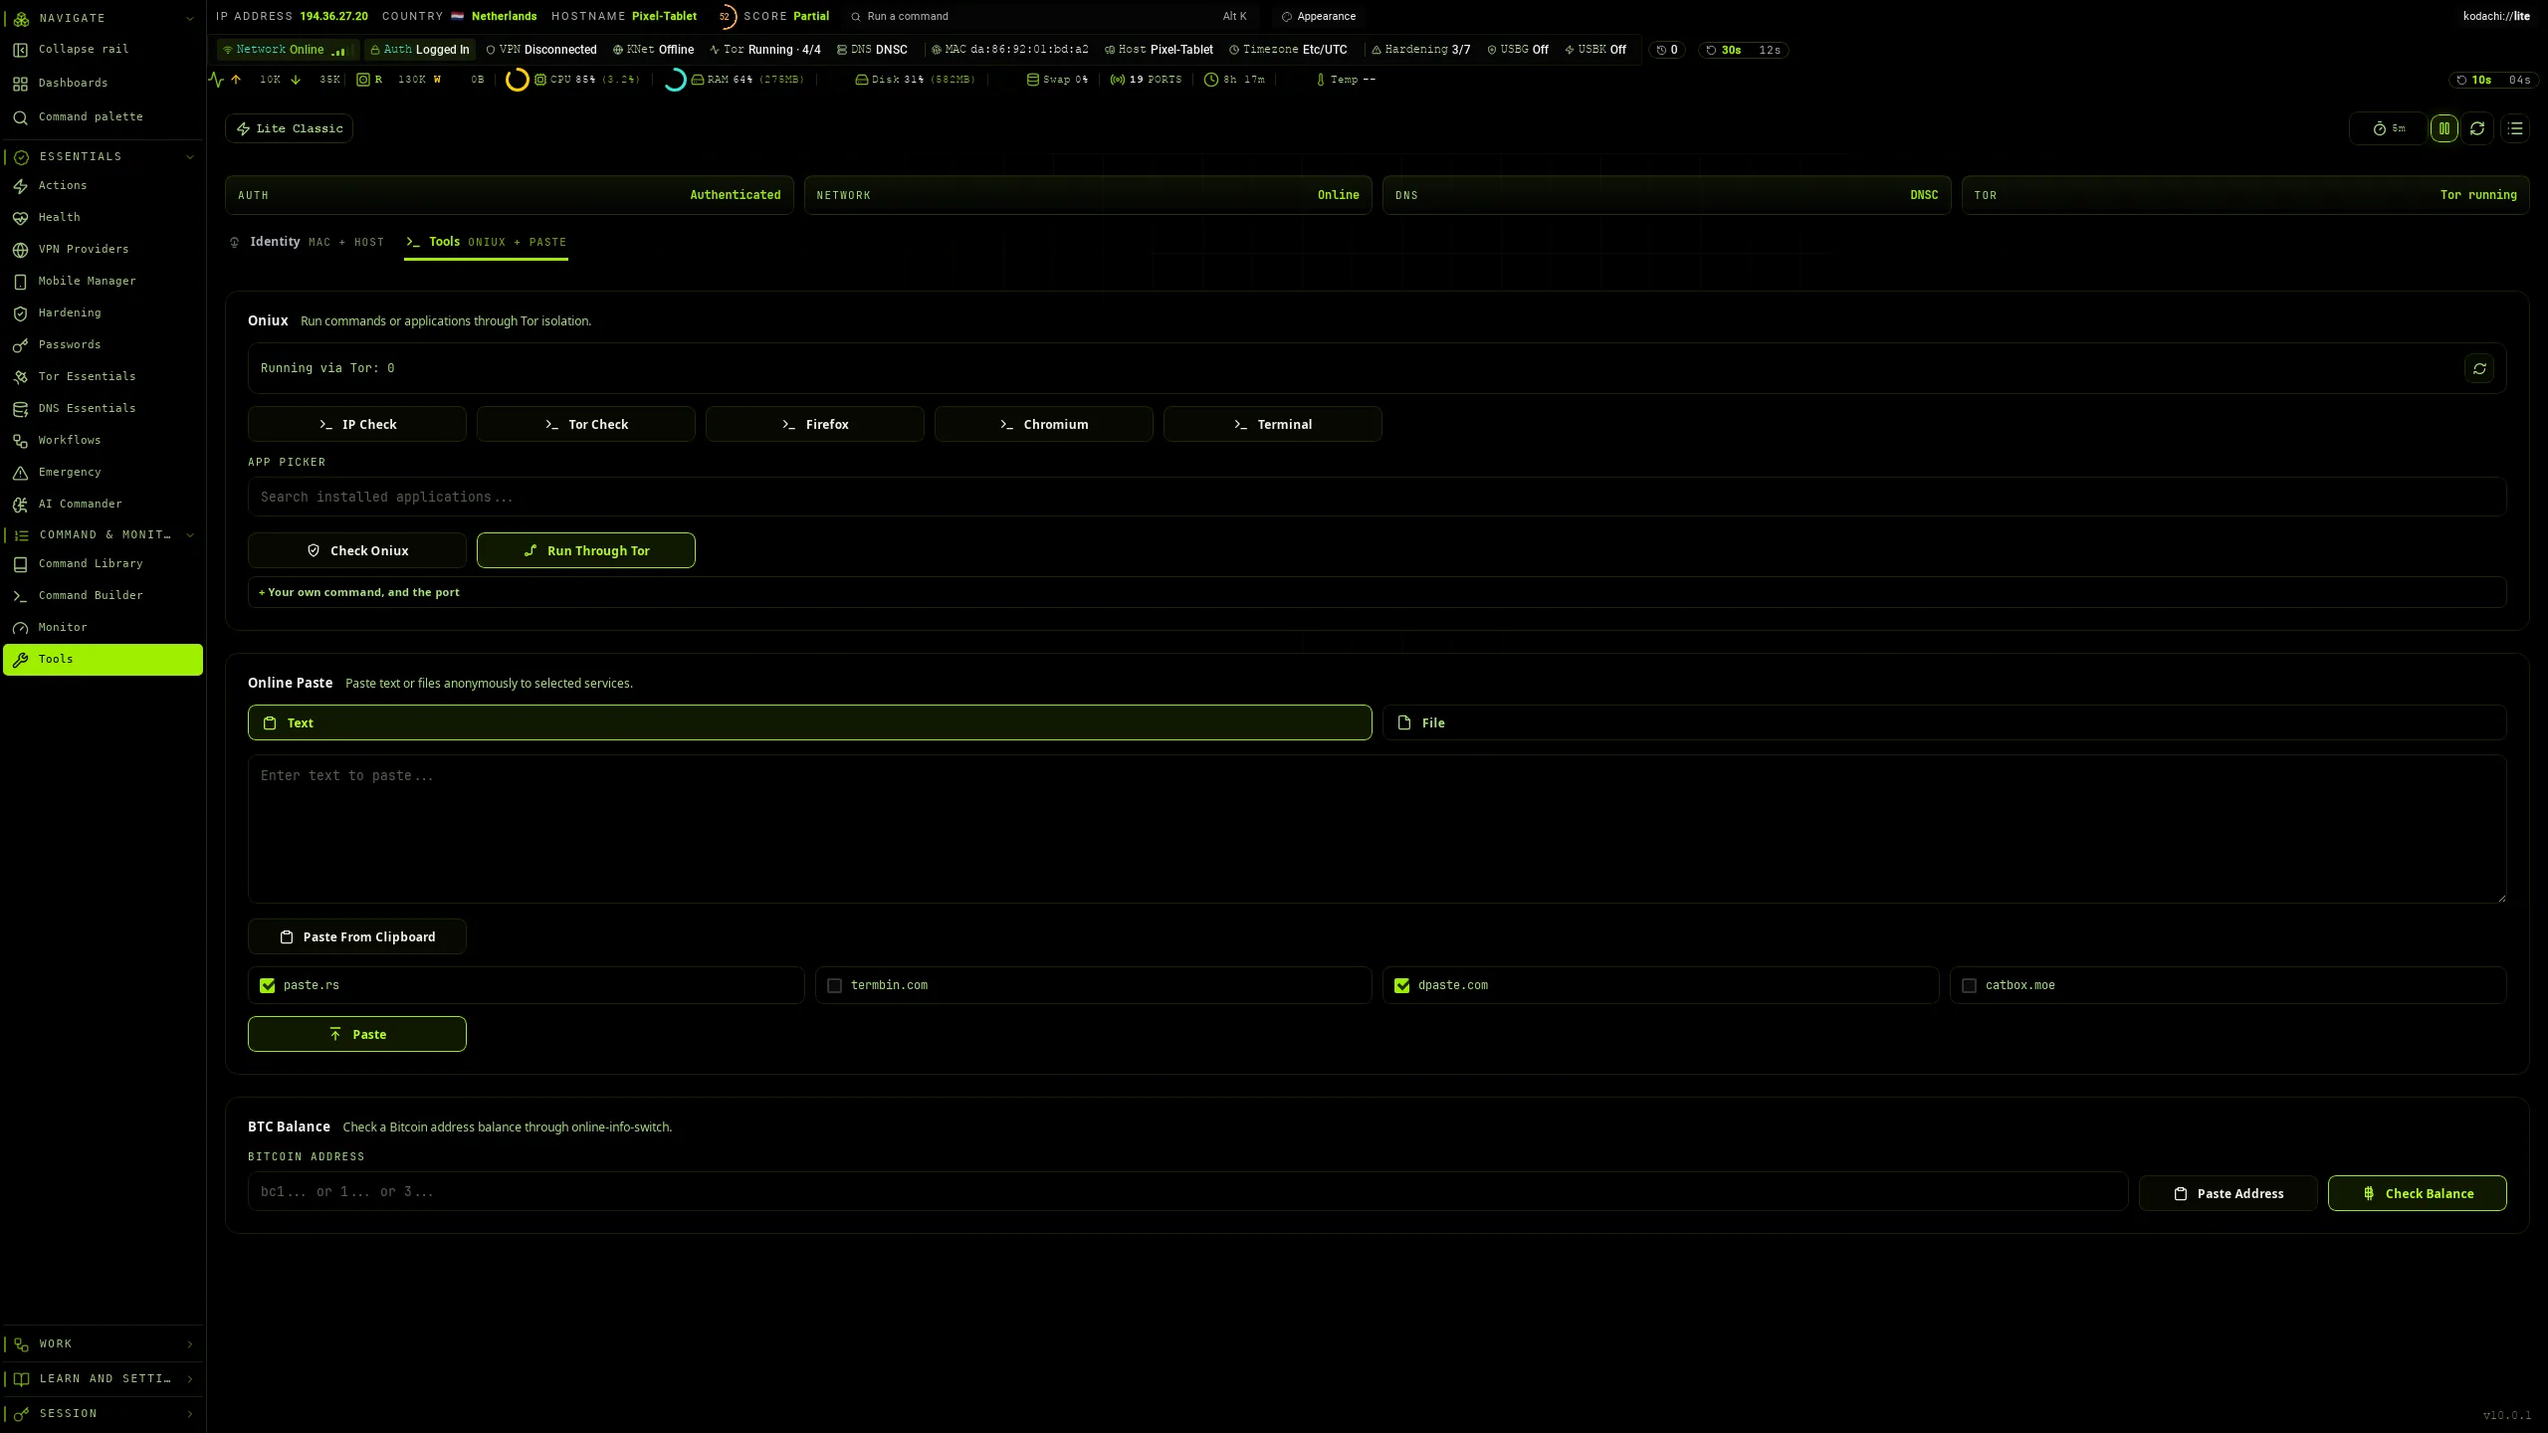The image size is (2548, 1433).
Task: Open Workflows in the sidebar
Action: point(103,440)
